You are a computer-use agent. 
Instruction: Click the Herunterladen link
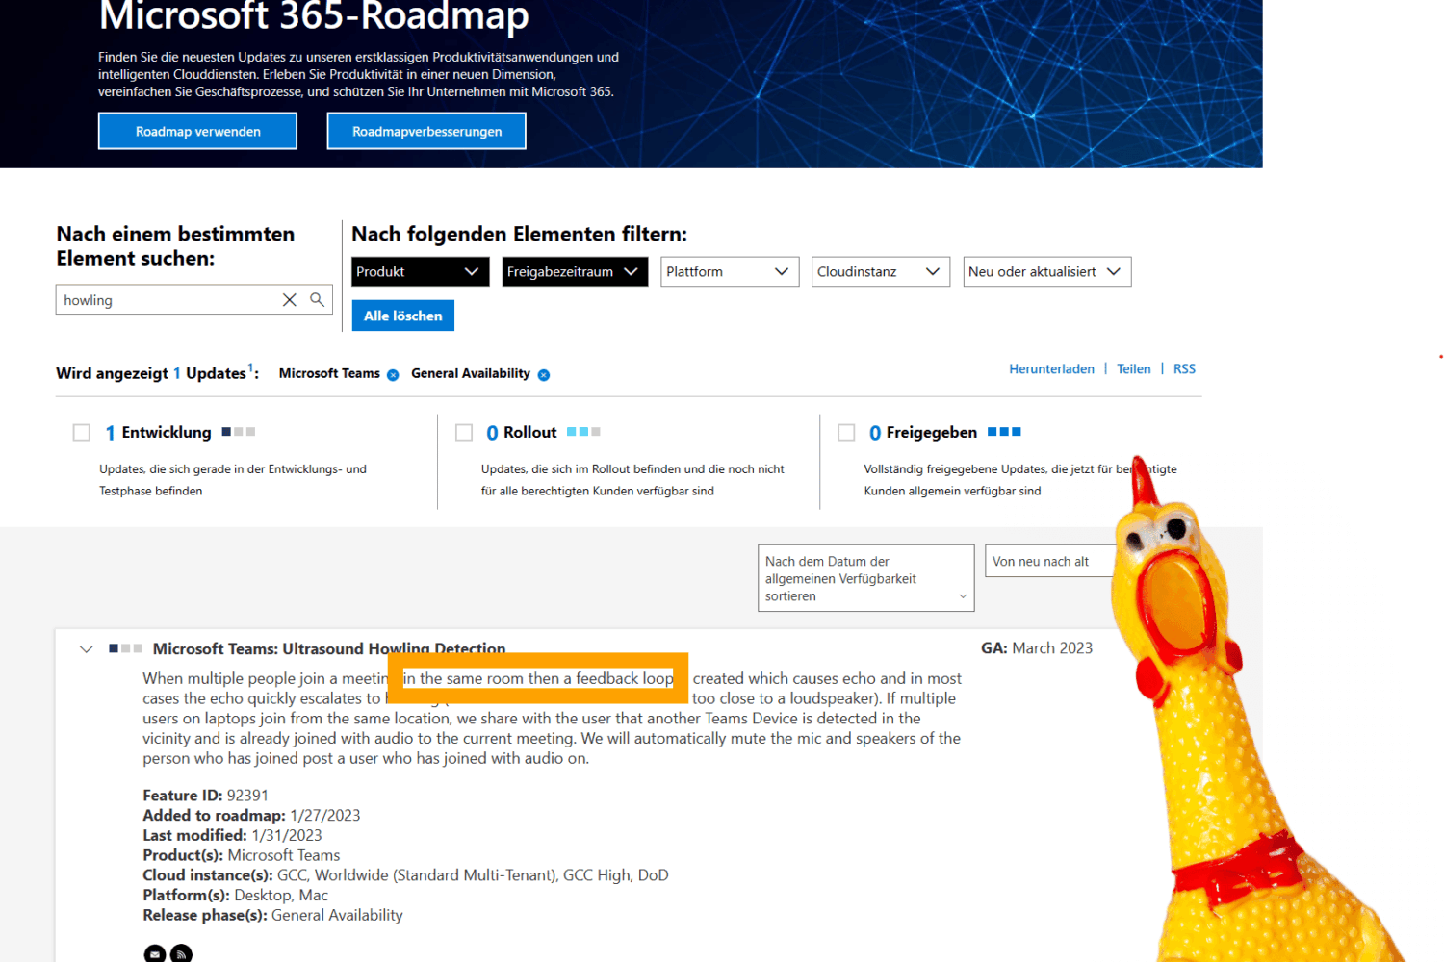click(1051, 368)
